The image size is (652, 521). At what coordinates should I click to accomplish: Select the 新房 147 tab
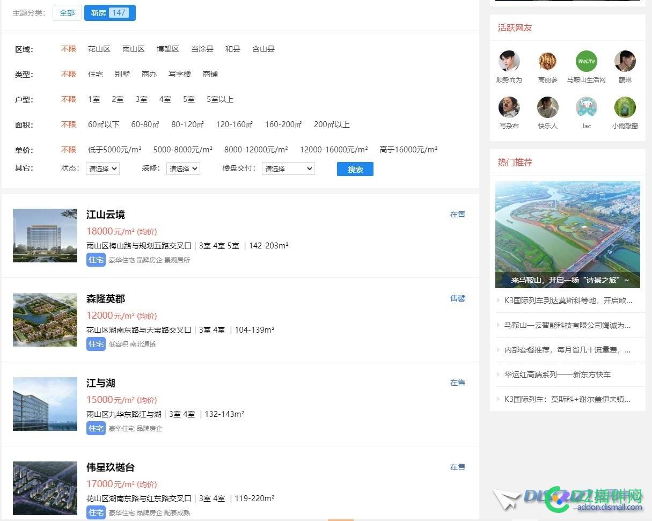pyautogui.click(x=109, y=13)
